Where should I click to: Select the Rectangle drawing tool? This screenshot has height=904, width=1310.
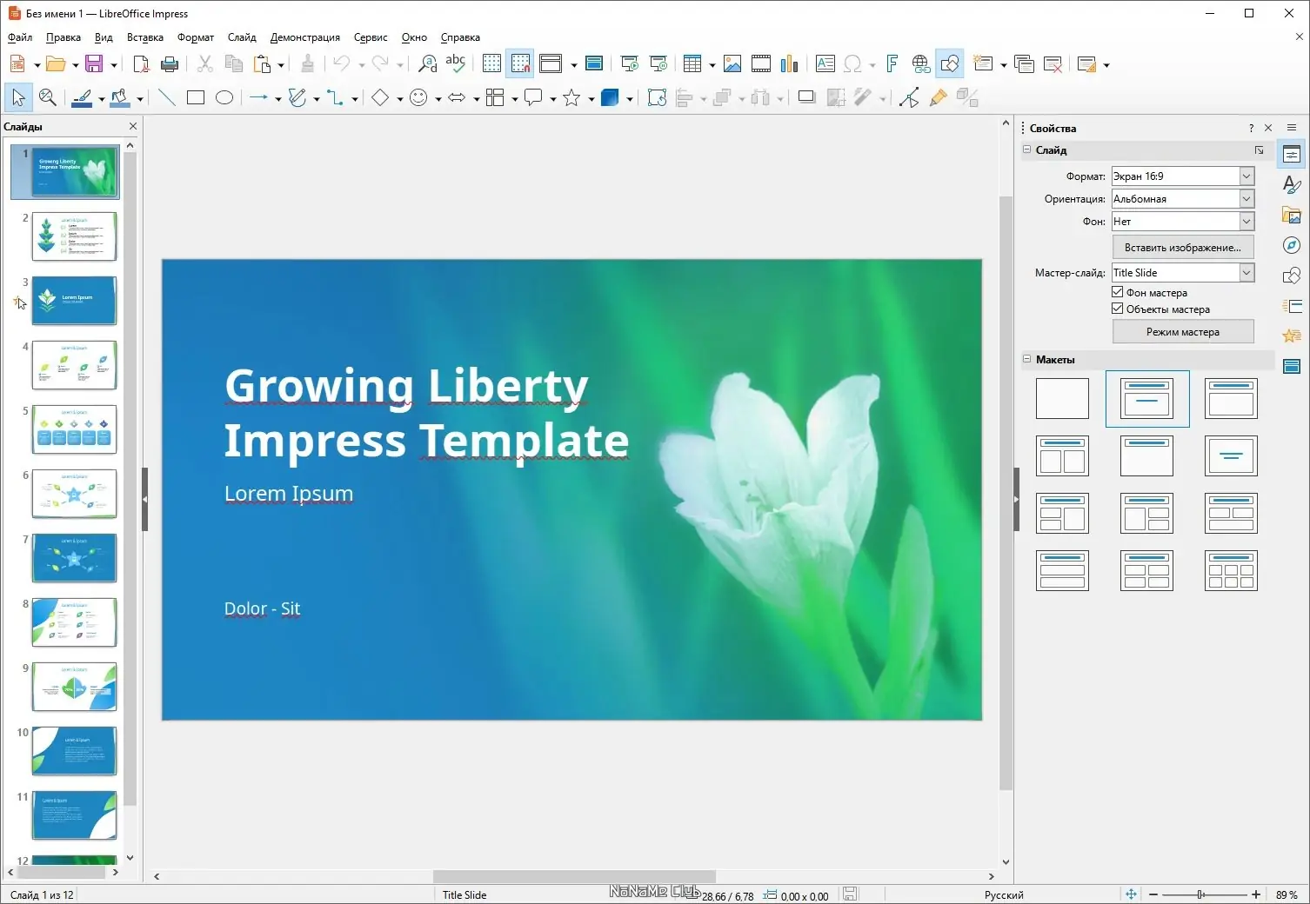click(196, 98)
